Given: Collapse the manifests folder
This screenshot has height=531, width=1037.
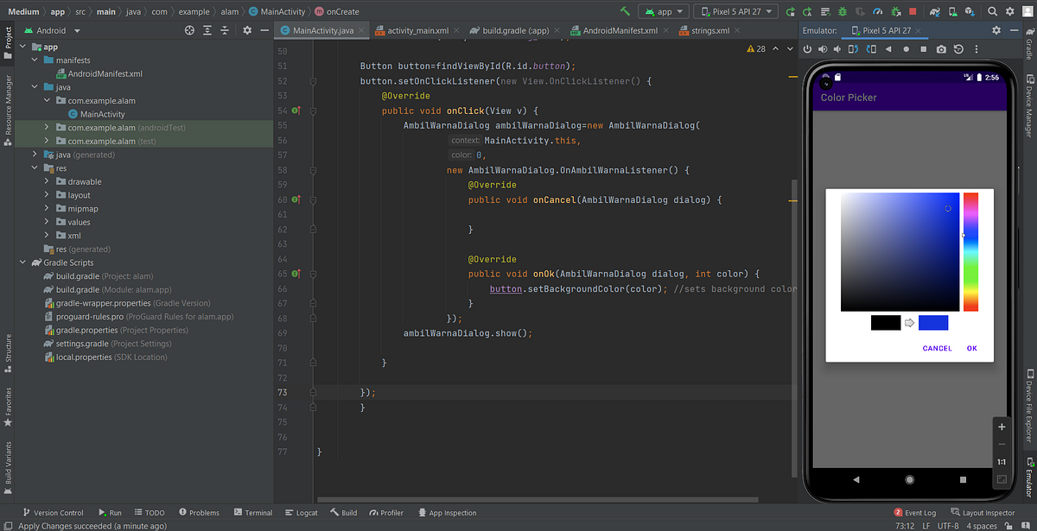Looking at the screenshot, I should tap(35, 60).
